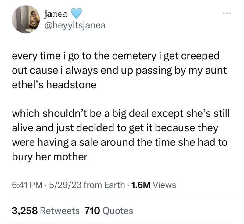Click the "Views" label
The width and height of the screenshot is (244, 224).
[164, 185]
